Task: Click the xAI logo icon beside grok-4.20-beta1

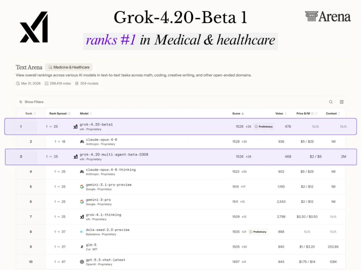Action: click(x=75, y=126)
